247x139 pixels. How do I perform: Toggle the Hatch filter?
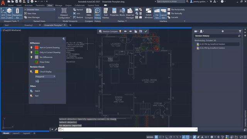31,91
